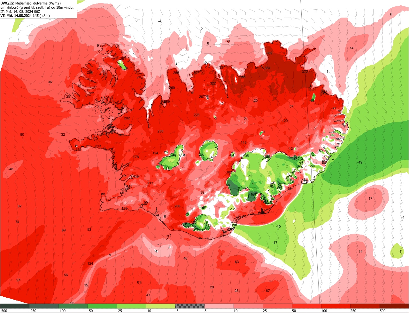The height and width of the screenshot is (313, 409).
Task: Click the map value '80'
Action: click(22, 135)
